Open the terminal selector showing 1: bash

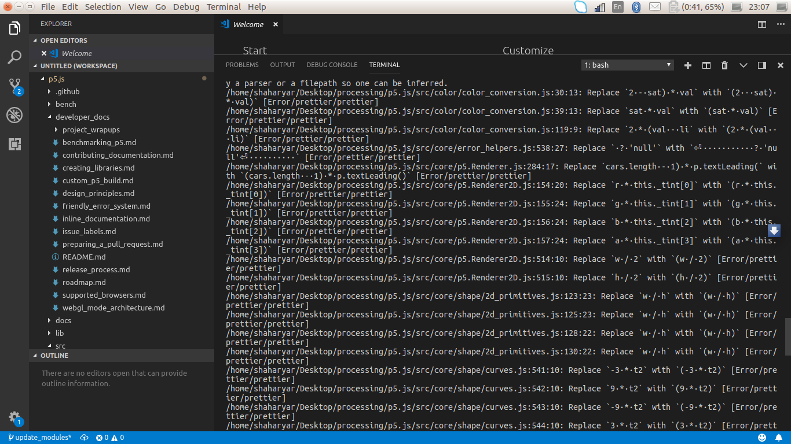point(627,65)
